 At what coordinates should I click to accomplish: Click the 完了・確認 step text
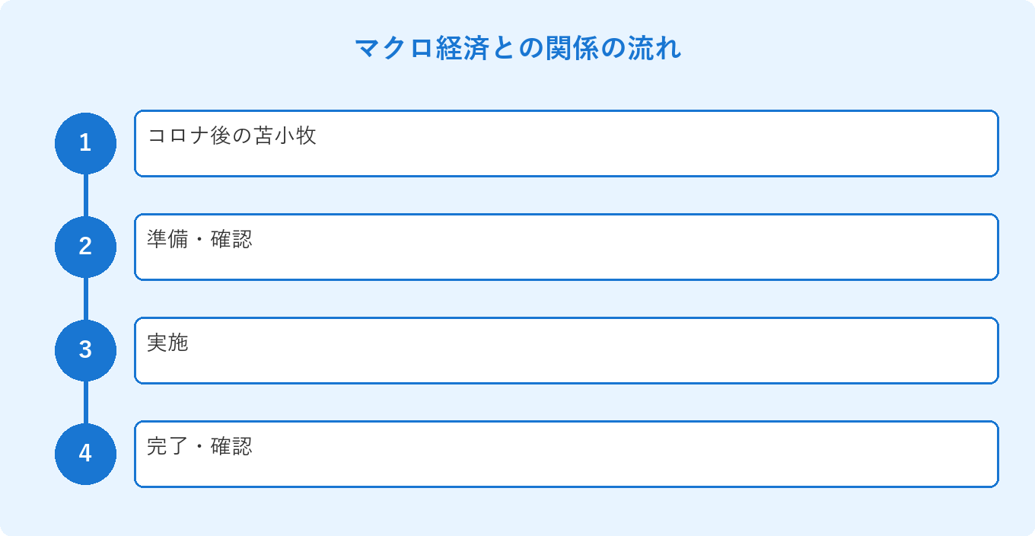point(199,447)
